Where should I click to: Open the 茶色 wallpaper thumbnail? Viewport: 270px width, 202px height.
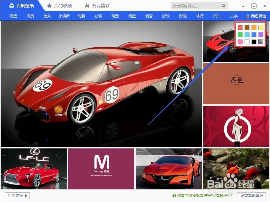tap(236, 84)
